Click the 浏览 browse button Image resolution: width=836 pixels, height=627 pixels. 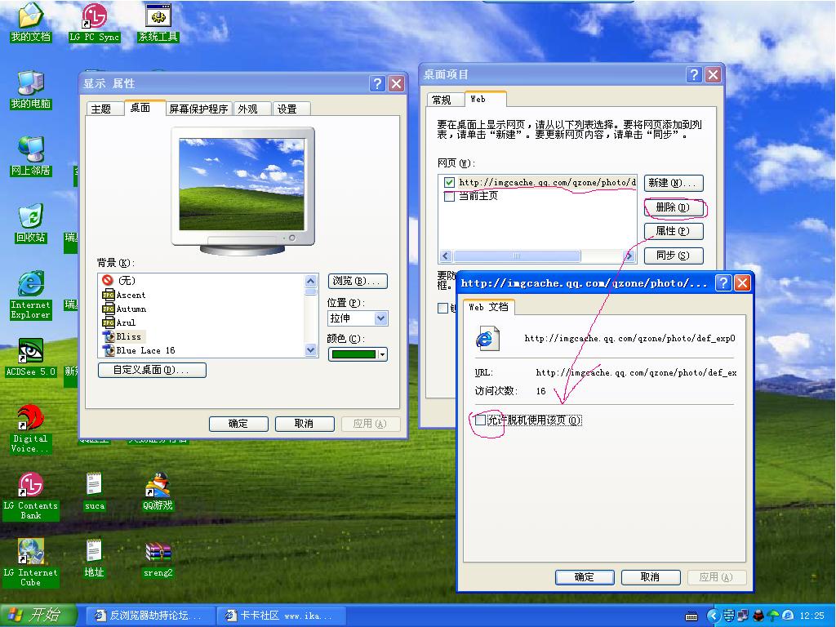(x=358, y=281)
